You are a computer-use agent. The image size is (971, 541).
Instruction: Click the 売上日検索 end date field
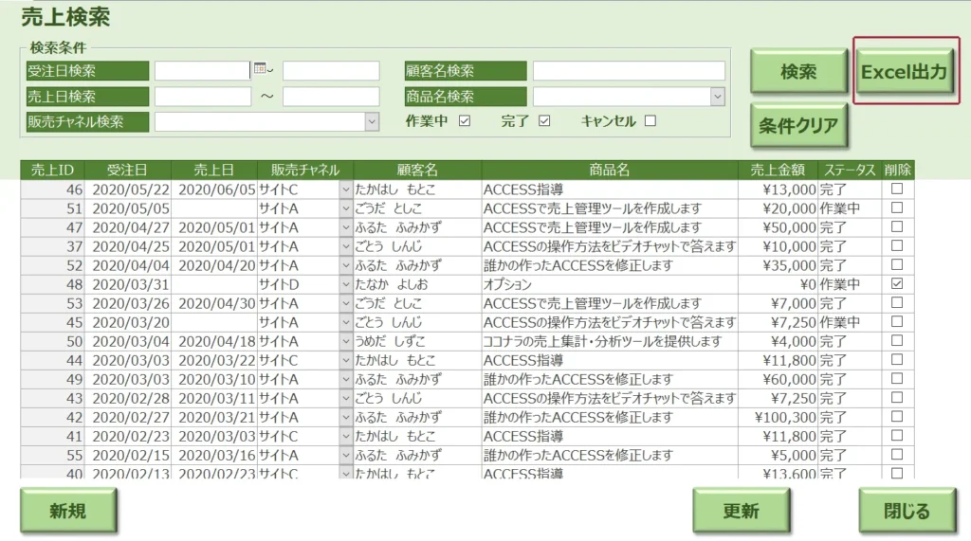pos(330,97)
